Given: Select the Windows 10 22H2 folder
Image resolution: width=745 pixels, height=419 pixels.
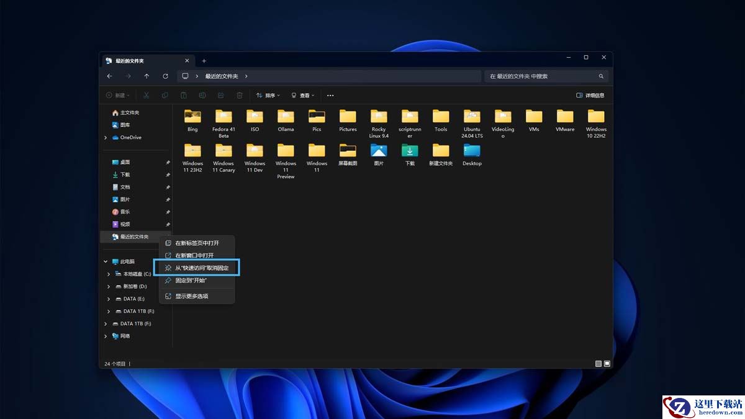Looking at the screenshot, I should click(x=596, y=124).
